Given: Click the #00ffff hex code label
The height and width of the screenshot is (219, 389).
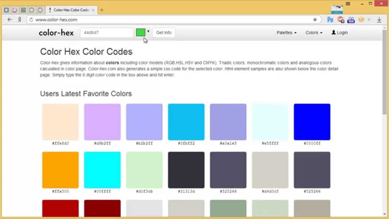Looking at the screenshot, I should (x=102, y=191).
